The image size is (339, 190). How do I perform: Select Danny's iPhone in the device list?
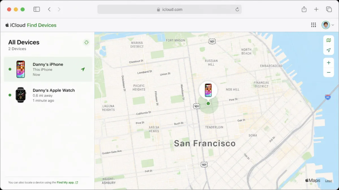[x=48, y=69]
